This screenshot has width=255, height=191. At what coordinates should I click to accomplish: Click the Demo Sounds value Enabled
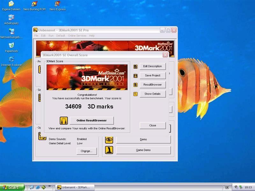point(82,139)
